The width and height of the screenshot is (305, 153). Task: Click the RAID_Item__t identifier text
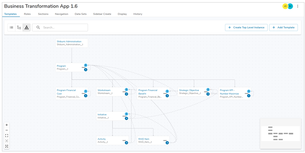[x=145, y=142]
